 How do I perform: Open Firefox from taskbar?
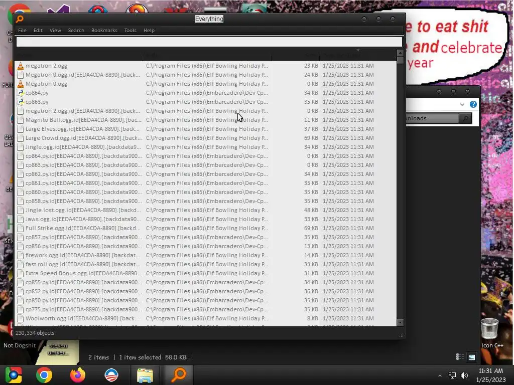pos(78,375)
